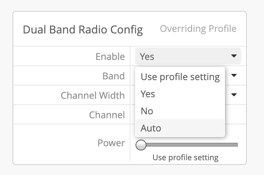Click the far right end of Power slider

coord(237,145)
